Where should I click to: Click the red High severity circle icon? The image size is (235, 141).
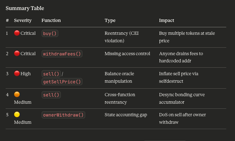17,74
